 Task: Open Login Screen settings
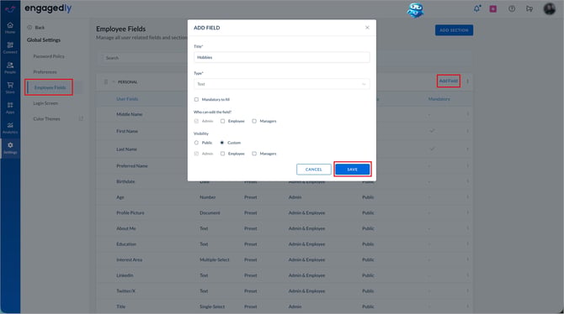click(45, 103)
